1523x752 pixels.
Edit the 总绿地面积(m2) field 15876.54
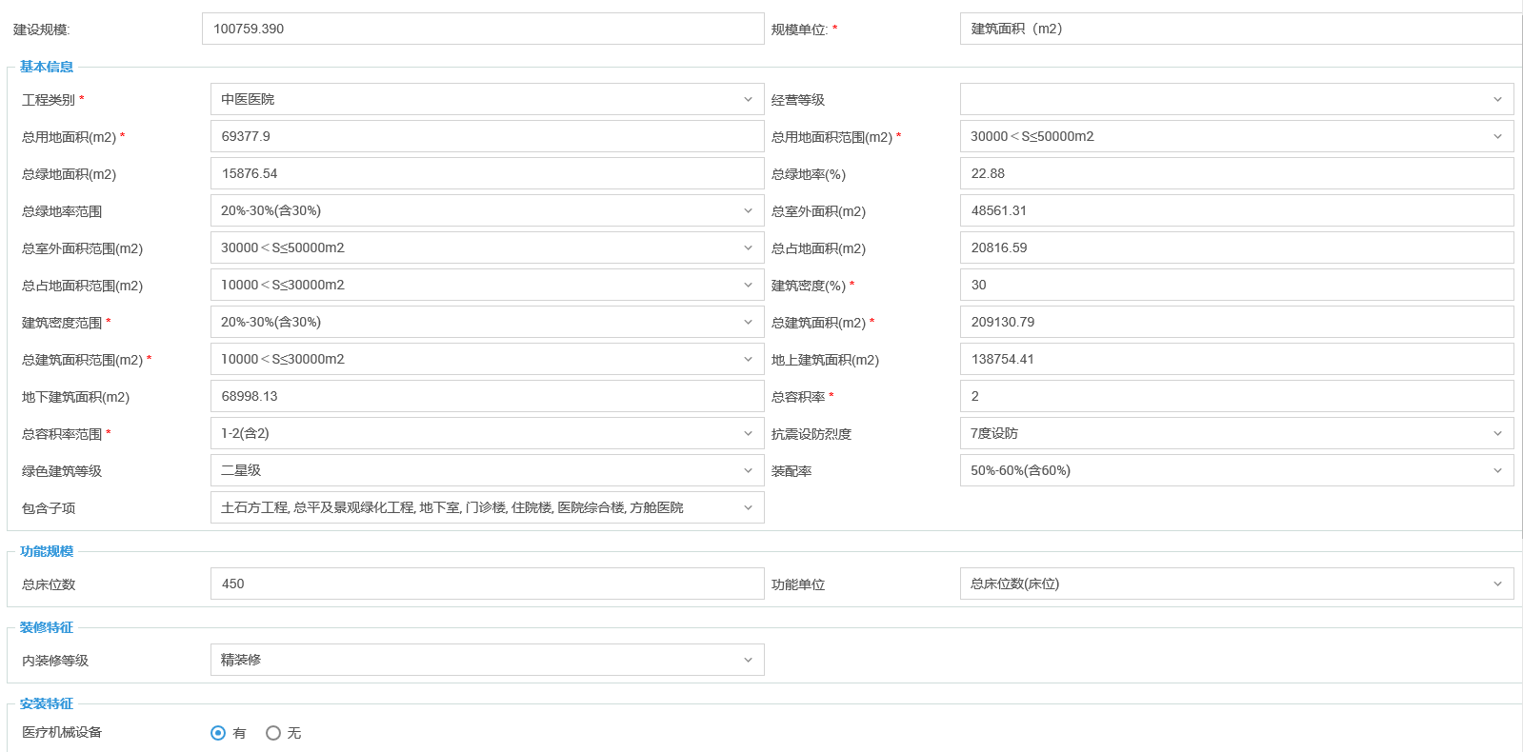[x=487, y=173]
